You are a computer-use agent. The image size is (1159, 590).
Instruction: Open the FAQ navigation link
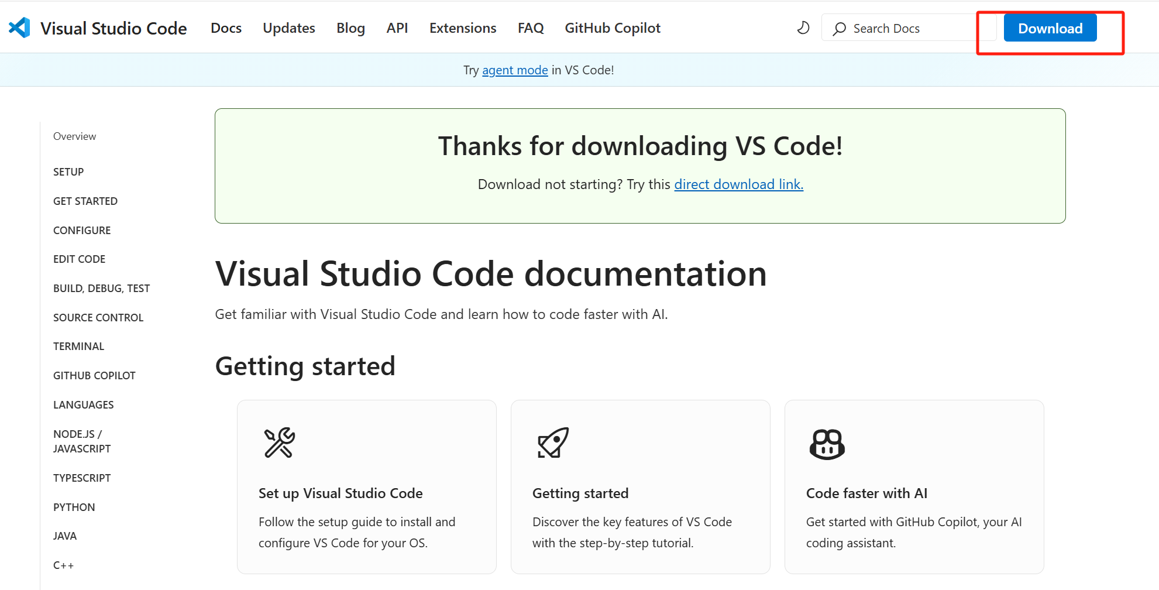coord(531,28)
